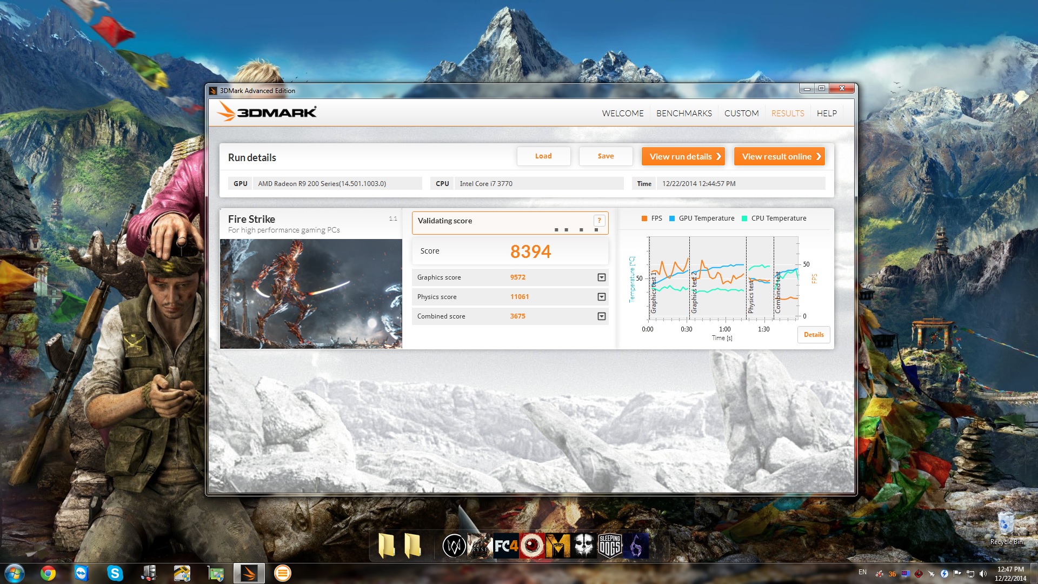Open Metro game shortcut in dock
The height and width of the screenshot is (584, 1038).
558,546
